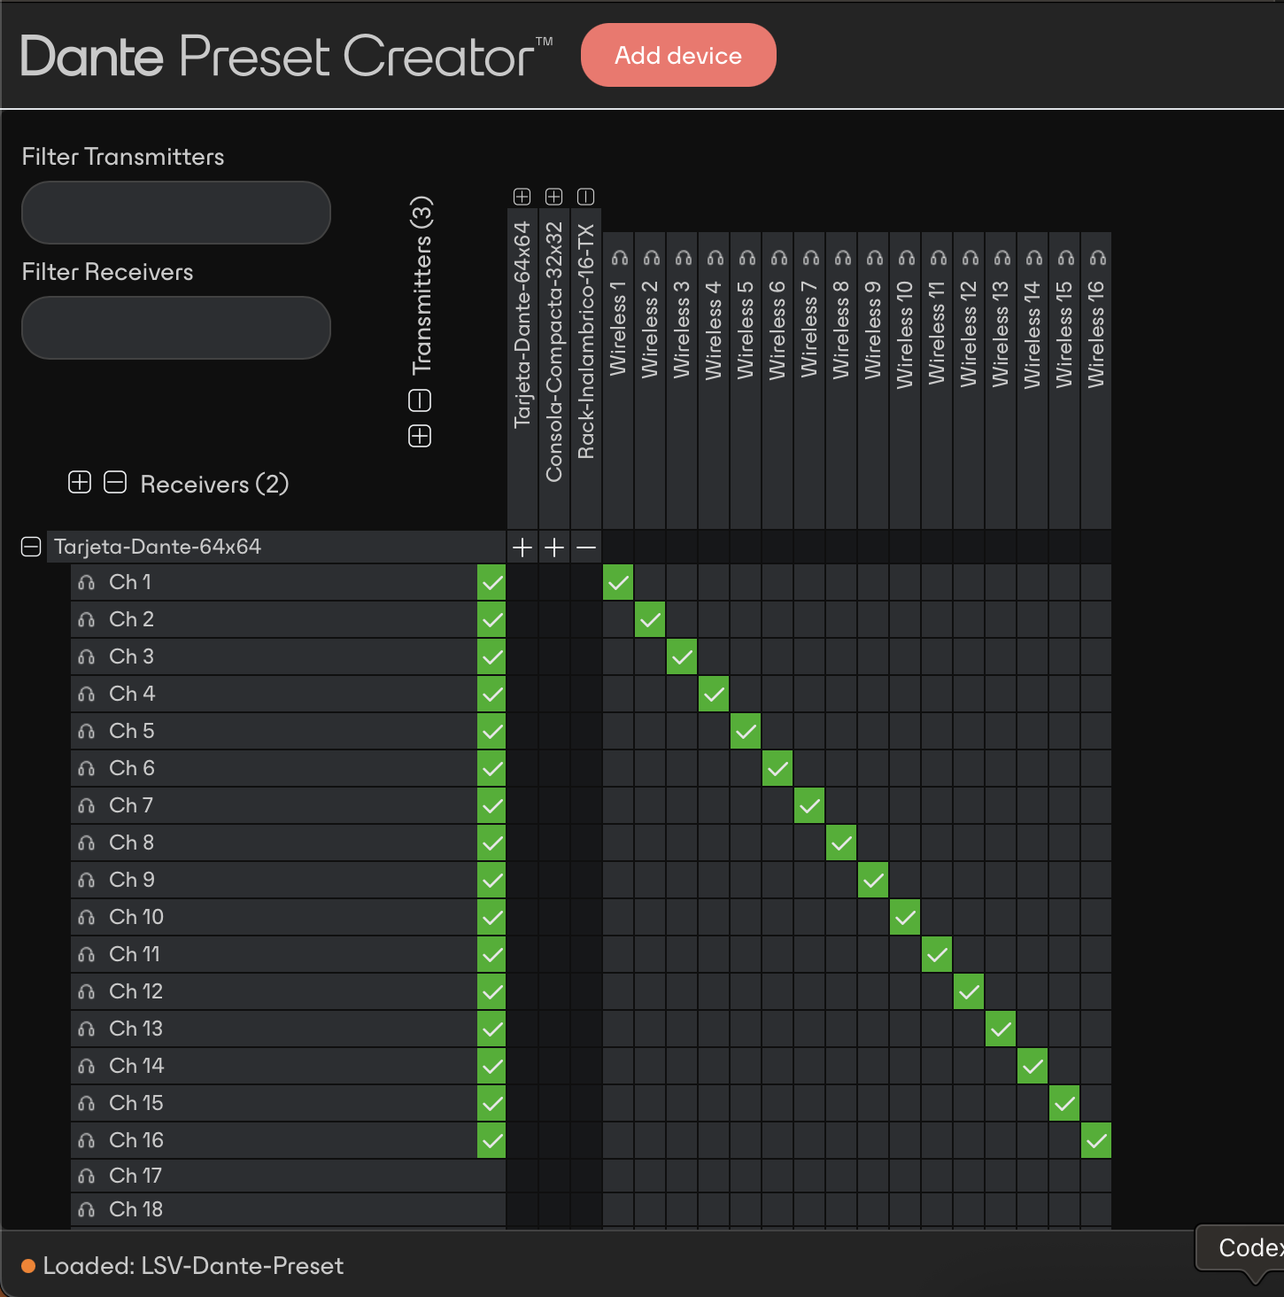Select the Ch 17 receiver row label
Image resolution: width=1284 pixels, height=1297 pixels.
[135, 1176]
